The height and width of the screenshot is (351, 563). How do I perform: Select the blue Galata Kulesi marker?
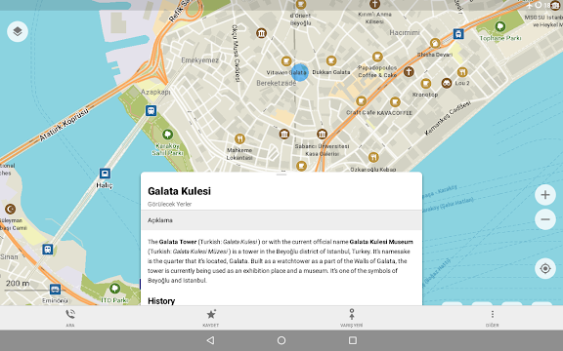pyautogui.click(x=299, y=73)
